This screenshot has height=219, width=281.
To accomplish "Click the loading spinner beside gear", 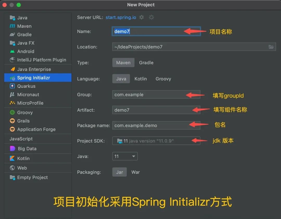I will (x=151, y=17).
